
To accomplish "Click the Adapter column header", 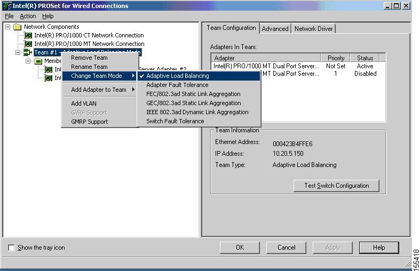I will 266,58.
